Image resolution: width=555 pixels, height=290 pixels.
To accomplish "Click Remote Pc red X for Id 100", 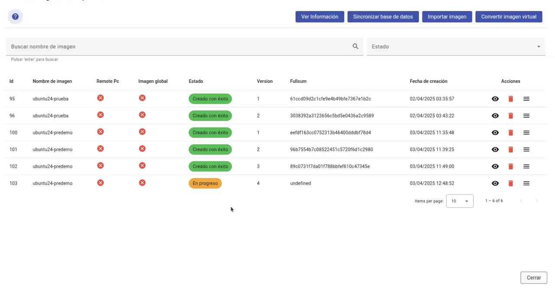I will click(x=101, y=132).
